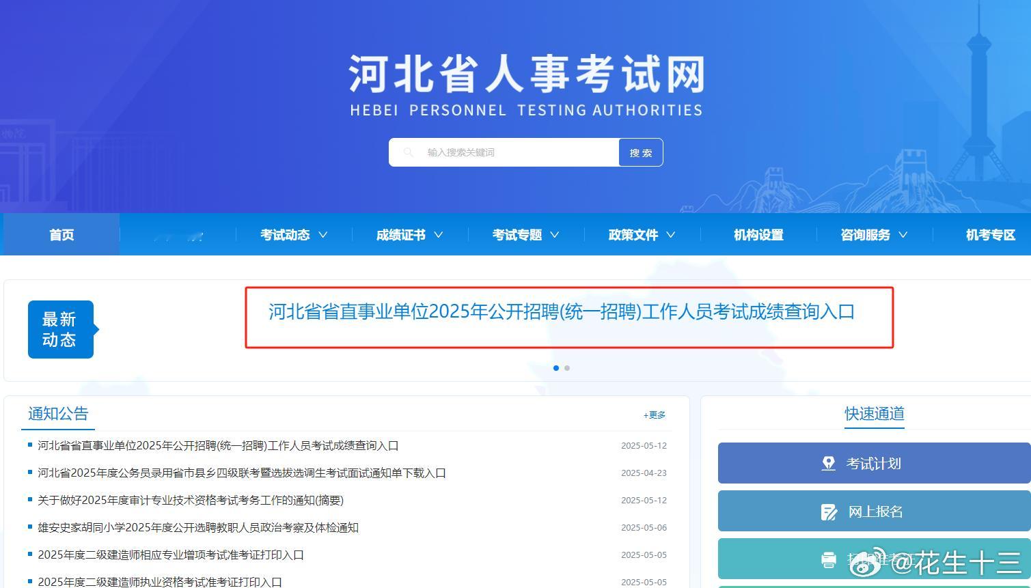The height and width of the screenshot is (588, 1031).
Task: Open the 首页 home tab
Action: click(x=61, y=235)
